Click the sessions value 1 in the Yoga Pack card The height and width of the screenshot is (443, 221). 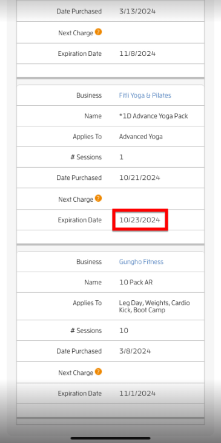121,157
